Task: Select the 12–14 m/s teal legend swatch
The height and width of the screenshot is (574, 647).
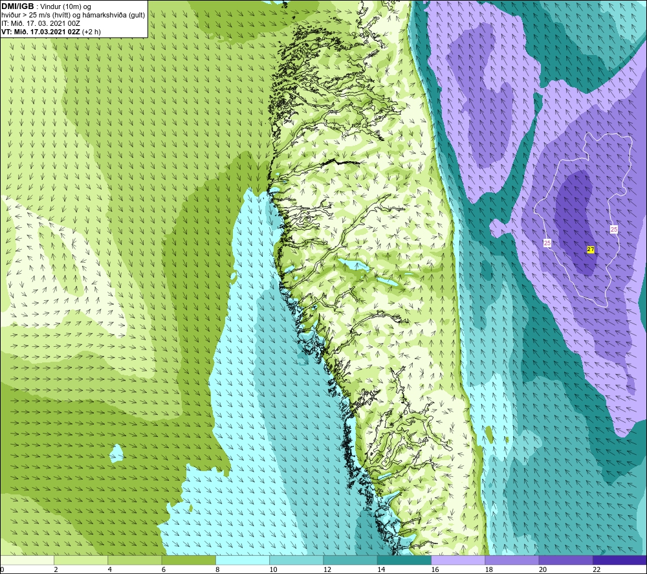Action: click(350, 560)
